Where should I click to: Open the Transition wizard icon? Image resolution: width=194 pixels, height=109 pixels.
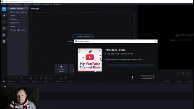pos(61,78)
